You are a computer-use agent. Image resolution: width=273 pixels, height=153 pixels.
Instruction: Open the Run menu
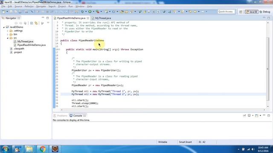[70, 6]
